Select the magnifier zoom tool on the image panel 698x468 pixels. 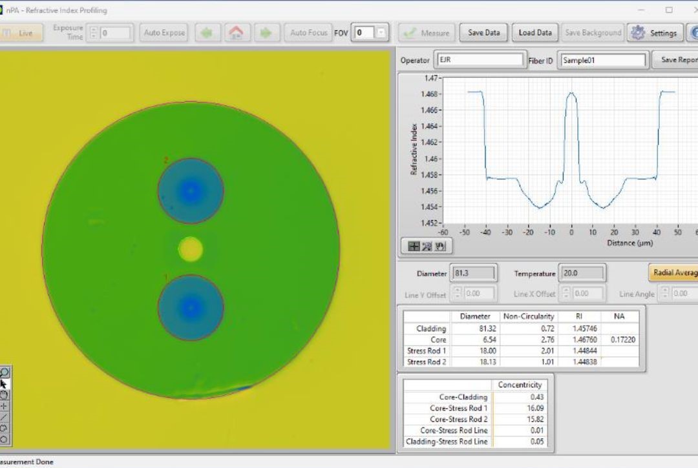coord(4,372)
